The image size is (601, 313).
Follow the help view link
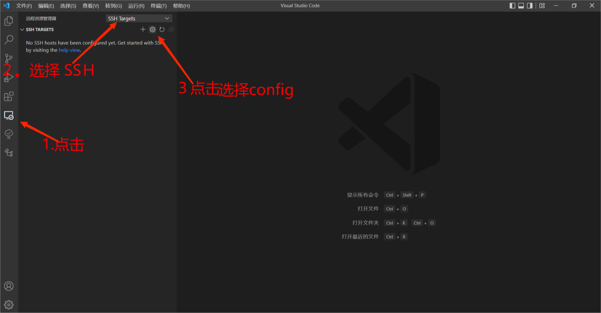tap(69, 50)
